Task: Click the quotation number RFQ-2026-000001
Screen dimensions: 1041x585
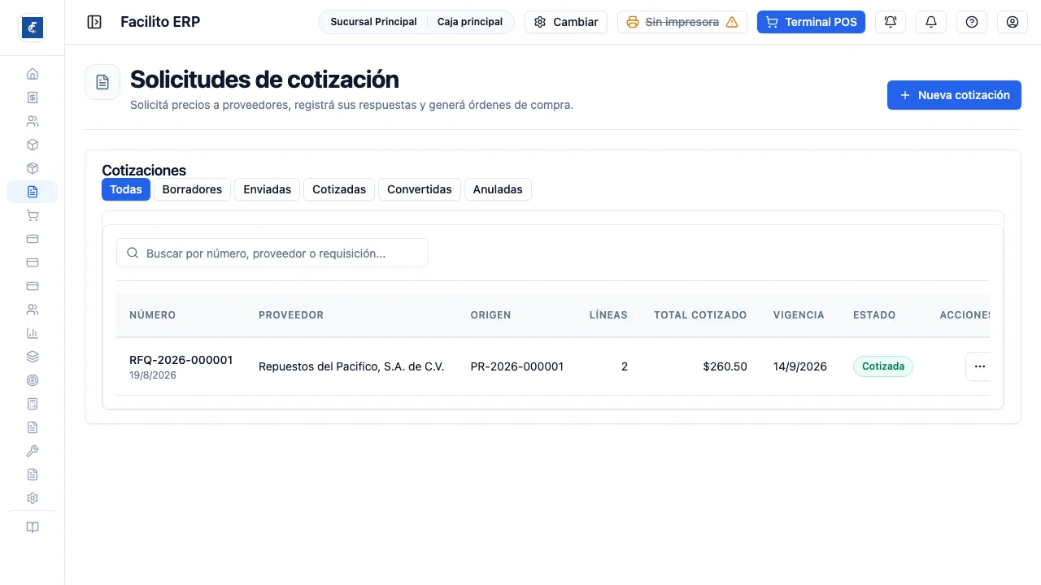Action: [x=181, y=360]
